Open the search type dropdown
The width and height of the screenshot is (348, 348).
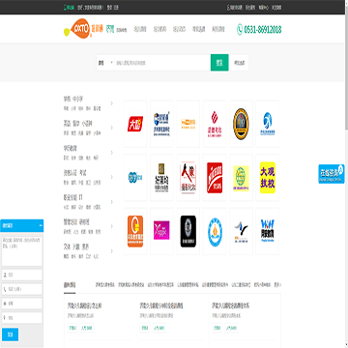click(105, 63)
